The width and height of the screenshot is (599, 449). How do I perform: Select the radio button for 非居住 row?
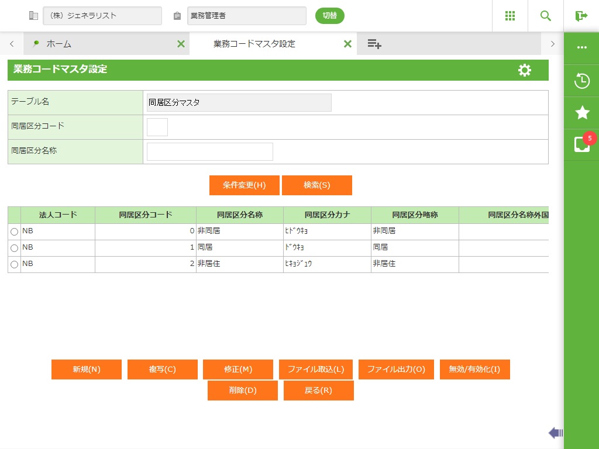(15, 265)
